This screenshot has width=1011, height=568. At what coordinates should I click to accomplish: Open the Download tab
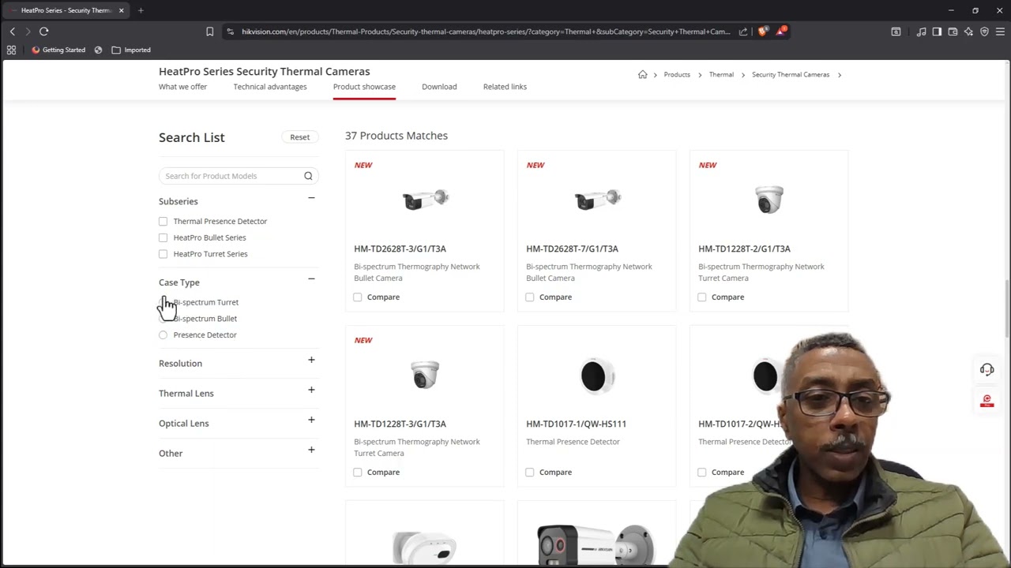pos(439,87)
